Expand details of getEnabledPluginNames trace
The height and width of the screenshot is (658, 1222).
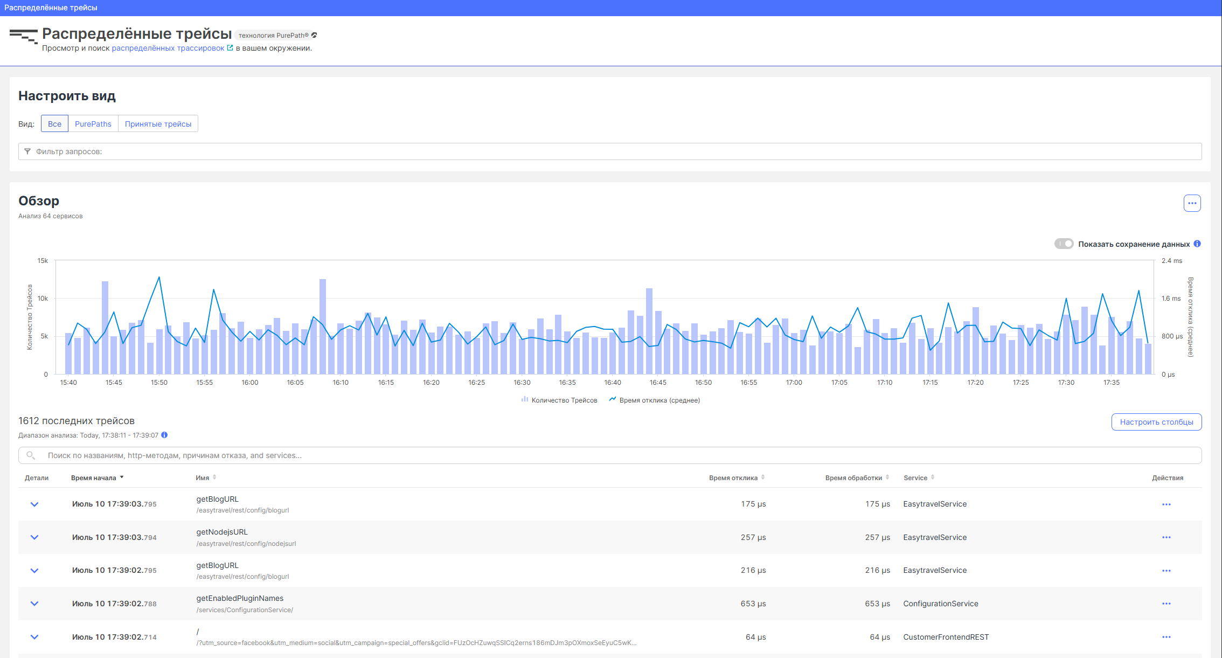tap(34, 604)
